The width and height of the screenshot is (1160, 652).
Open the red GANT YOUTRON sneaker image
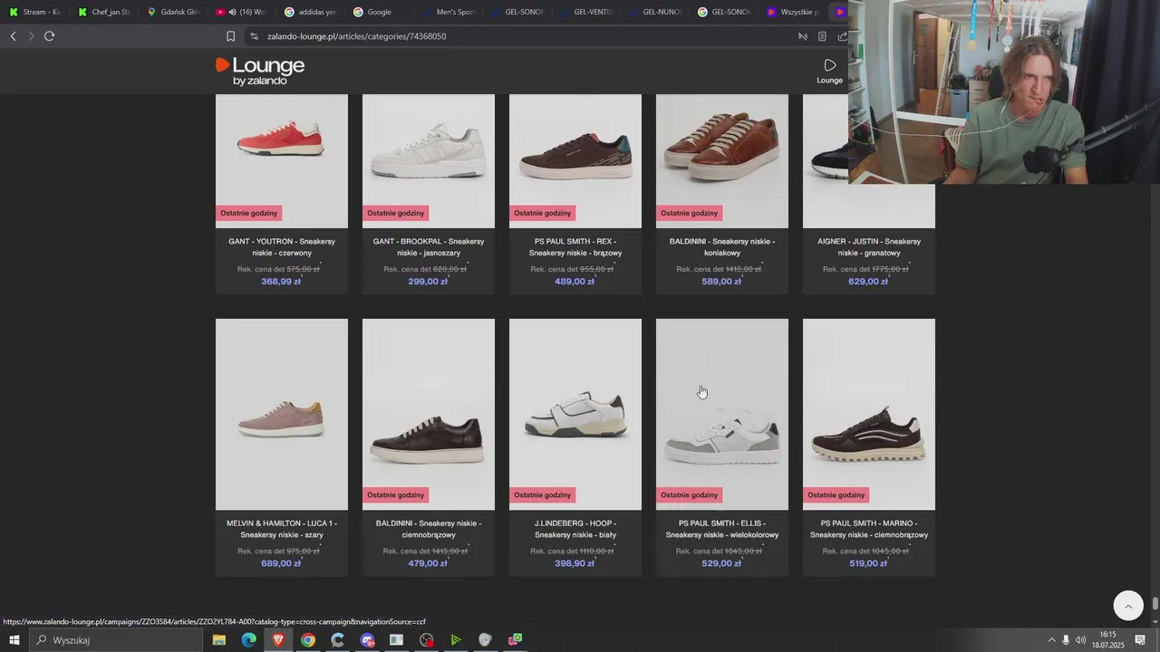coord(282,160)
